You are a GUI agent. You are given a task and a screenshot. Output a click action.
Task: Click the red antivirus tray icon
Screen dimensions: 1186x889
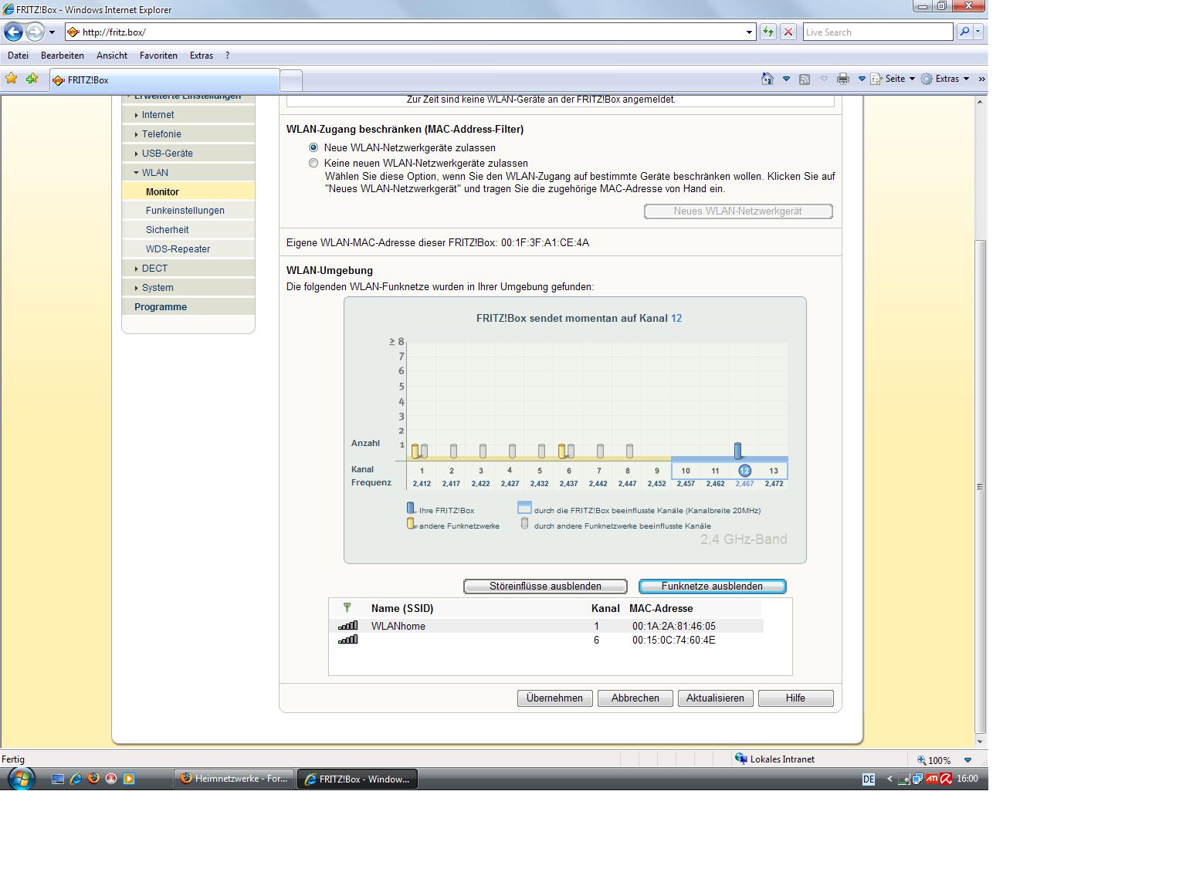click(x=945, y=779)
